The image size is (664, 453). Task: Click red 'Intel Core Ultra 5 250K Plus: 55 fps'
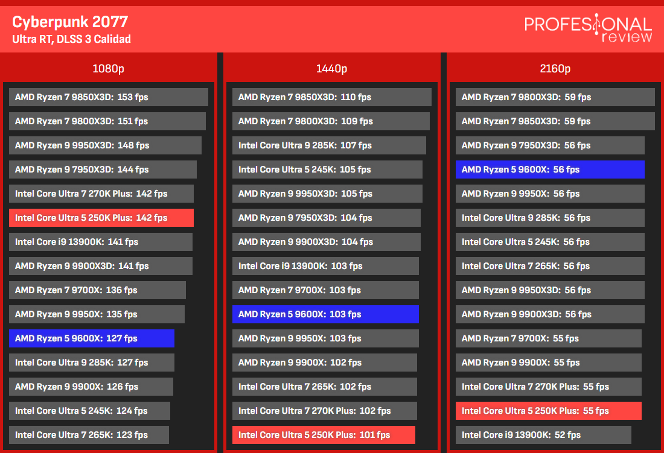click(x=548, y=410)
